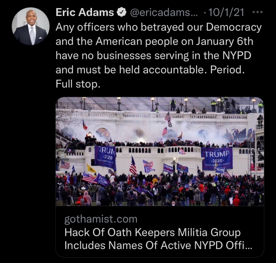Click the display name Eric Adams
This screenshot has width=276, height=263.
(x=85, y=12)
